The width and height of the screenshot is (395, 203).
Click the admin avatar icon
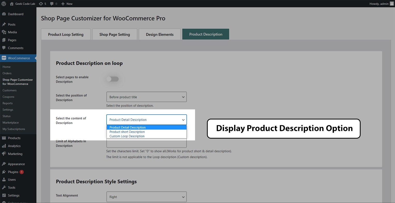392,4
